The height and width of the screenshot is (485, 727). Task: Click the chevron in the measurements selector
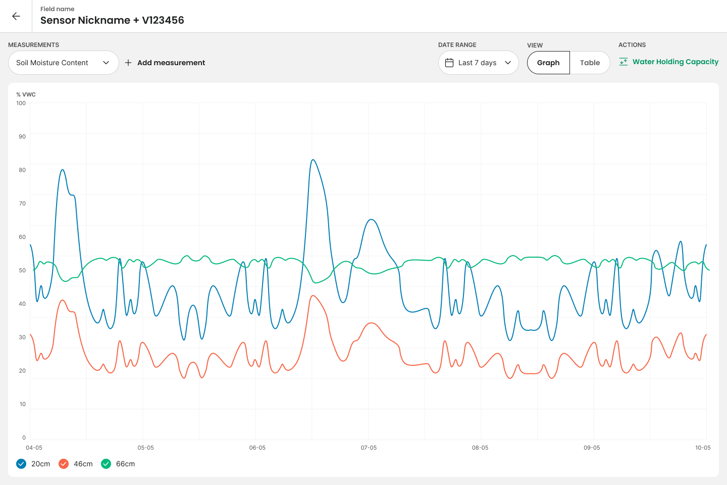coord(106,63)
